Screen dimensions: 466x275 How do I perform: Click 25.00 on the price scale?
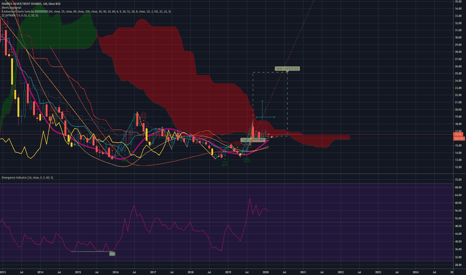coord(458,73)
